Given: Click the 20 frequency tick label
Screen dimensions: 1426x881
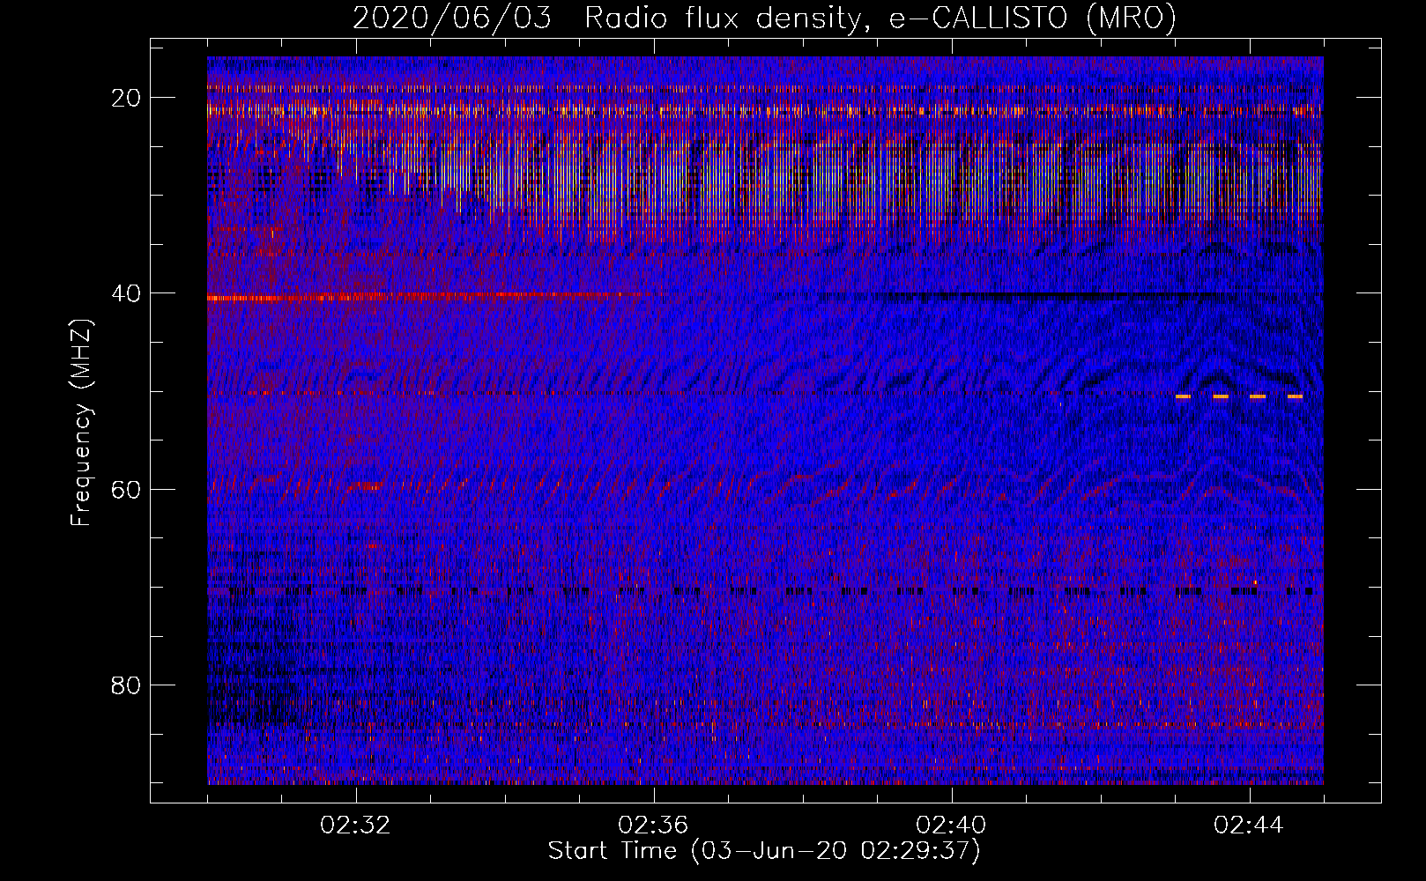Looking at the screenshot, I should [127, 98].
